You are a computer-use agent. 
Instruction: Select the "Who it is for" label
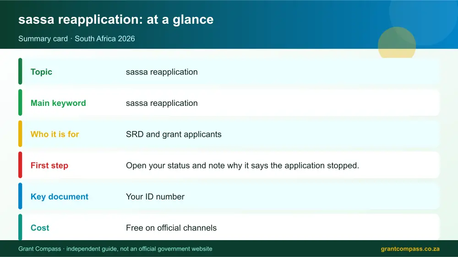(x=55, y=134)
